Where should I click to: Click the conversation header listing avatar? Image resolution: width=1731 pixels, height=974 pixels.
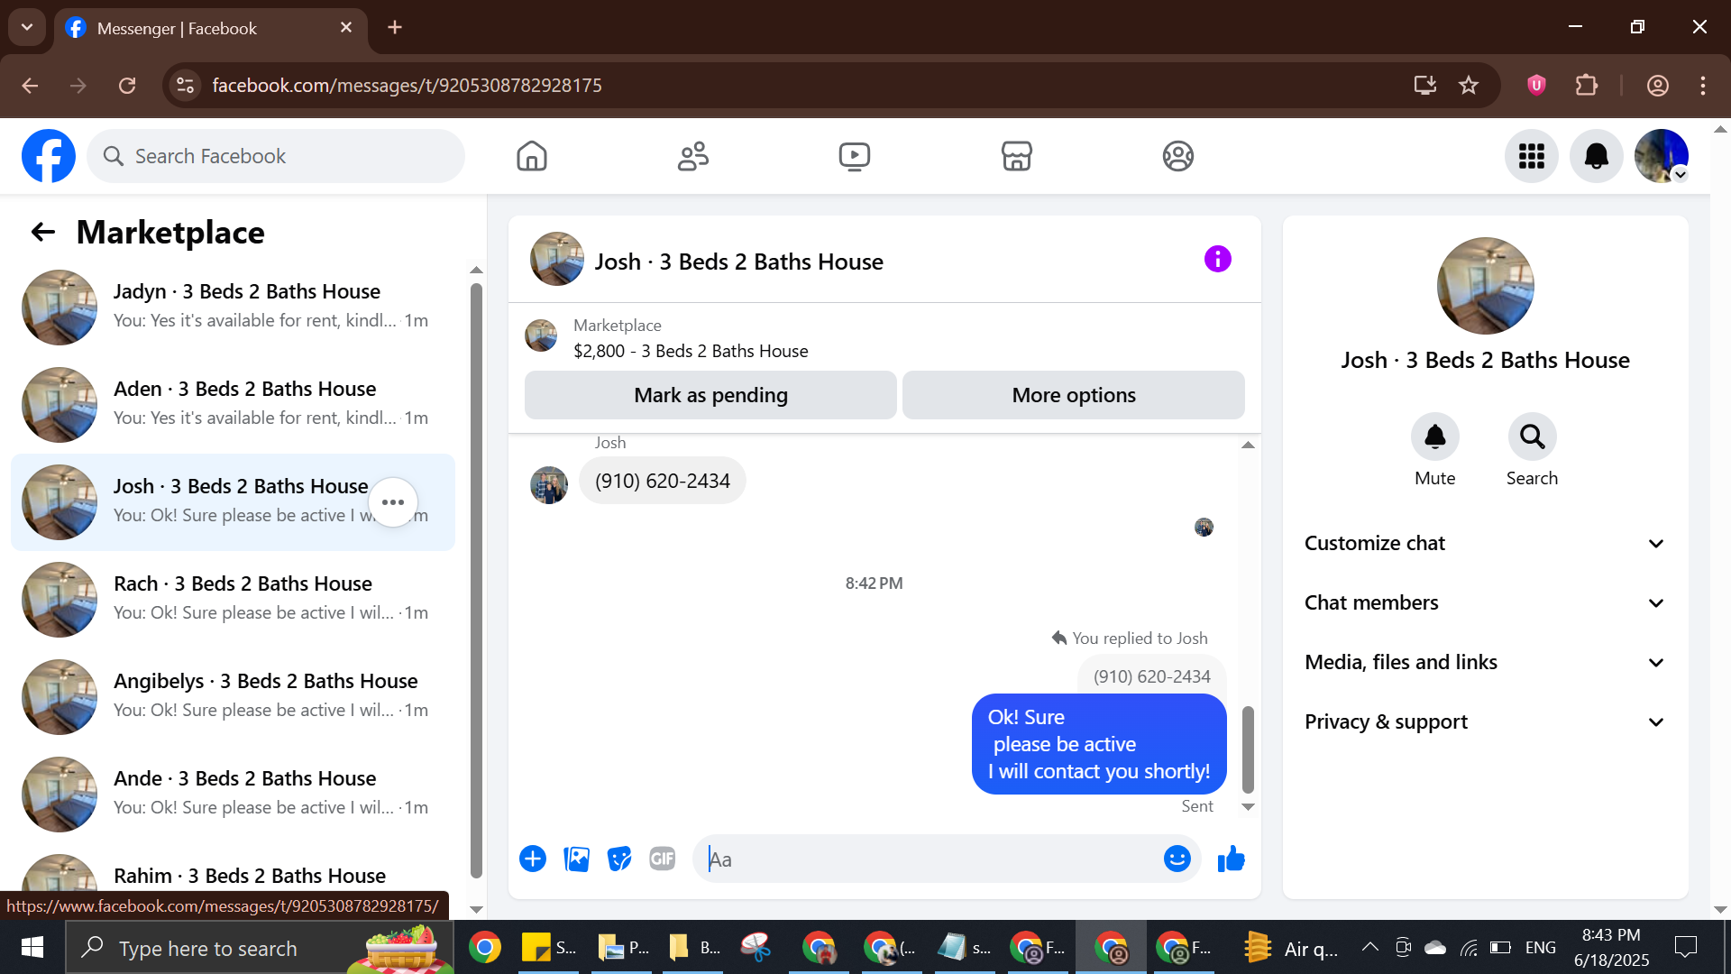[557, 259]
